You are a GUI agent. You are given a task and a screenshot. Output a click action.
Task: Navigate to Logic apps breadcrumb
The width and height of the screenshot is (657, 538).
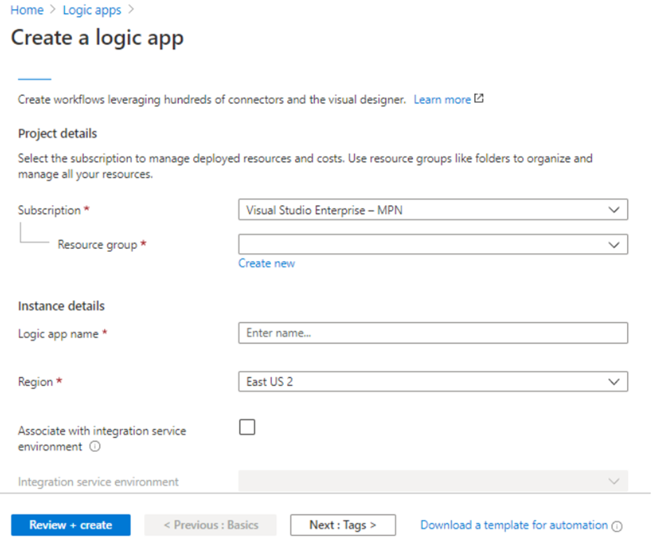coord(92,10)
